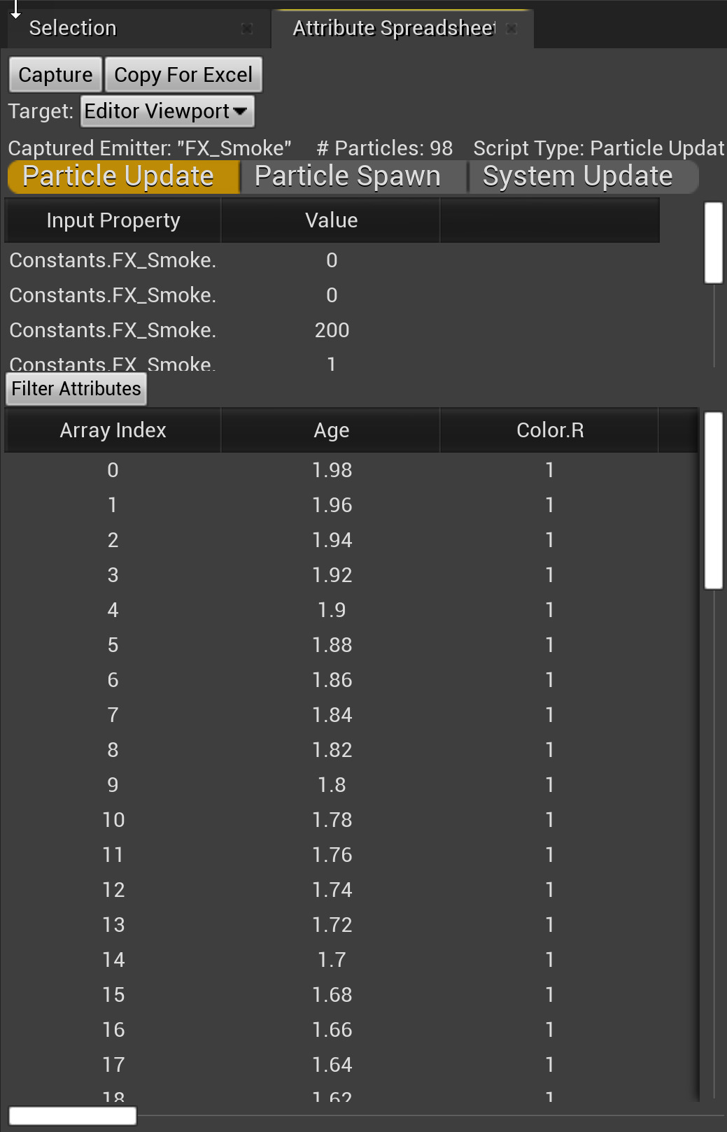Sort by Input Property column header
The height and width of the screenshot is (1132, 727).
(113, 220)
